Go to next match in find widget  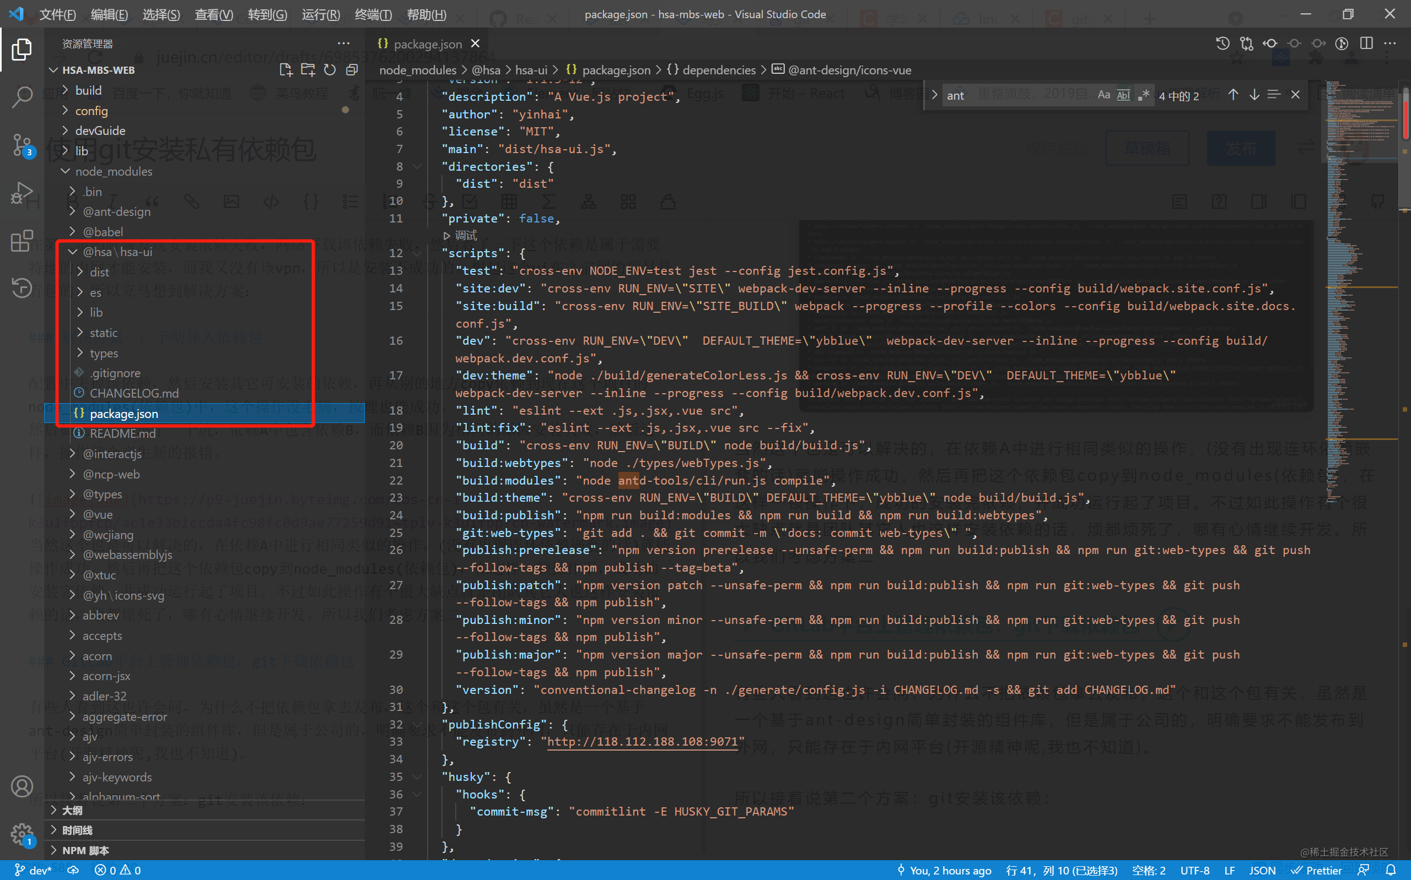(x=1254, y=95)
